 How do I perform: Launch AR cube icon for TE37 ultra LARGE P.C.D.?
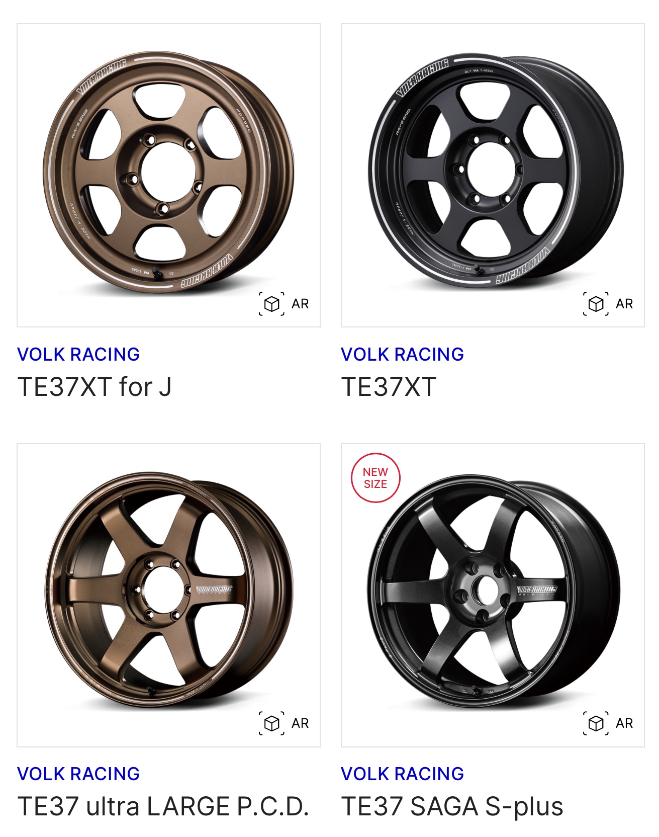pyautogui.click(x=271, y=723)
